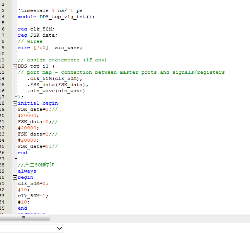The image size is (250, 234).
Task: Click the clk_50M=1; statement
Action: tap(33, 196)
